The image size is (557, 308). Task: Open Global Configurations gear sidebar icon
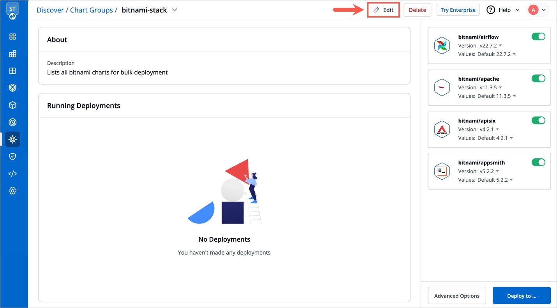pos(12,191)
